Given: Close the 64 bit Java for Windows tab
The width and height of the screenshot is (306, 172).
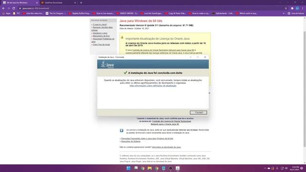Looking at the screenshot, I should point(37,3).
